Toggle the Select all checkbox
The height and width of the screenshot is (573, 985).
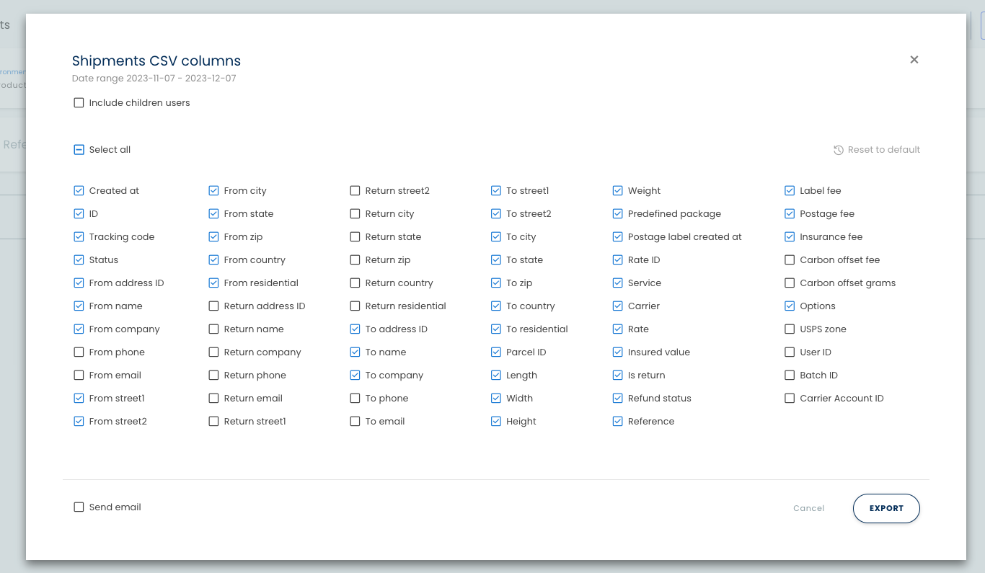click(x=79, y=149)
